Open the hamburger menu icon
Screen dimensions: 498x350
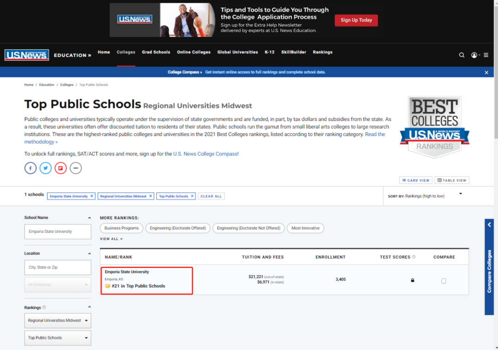click(486, 55)
